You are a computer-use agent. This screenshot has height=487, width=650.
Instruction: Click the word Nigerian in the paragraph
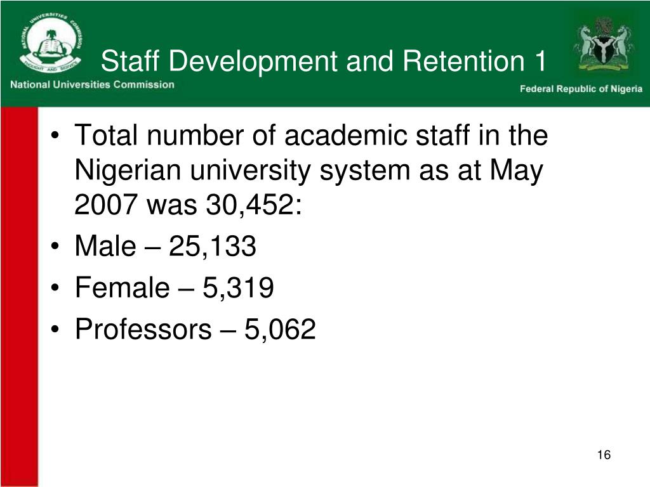coord(128,170)
